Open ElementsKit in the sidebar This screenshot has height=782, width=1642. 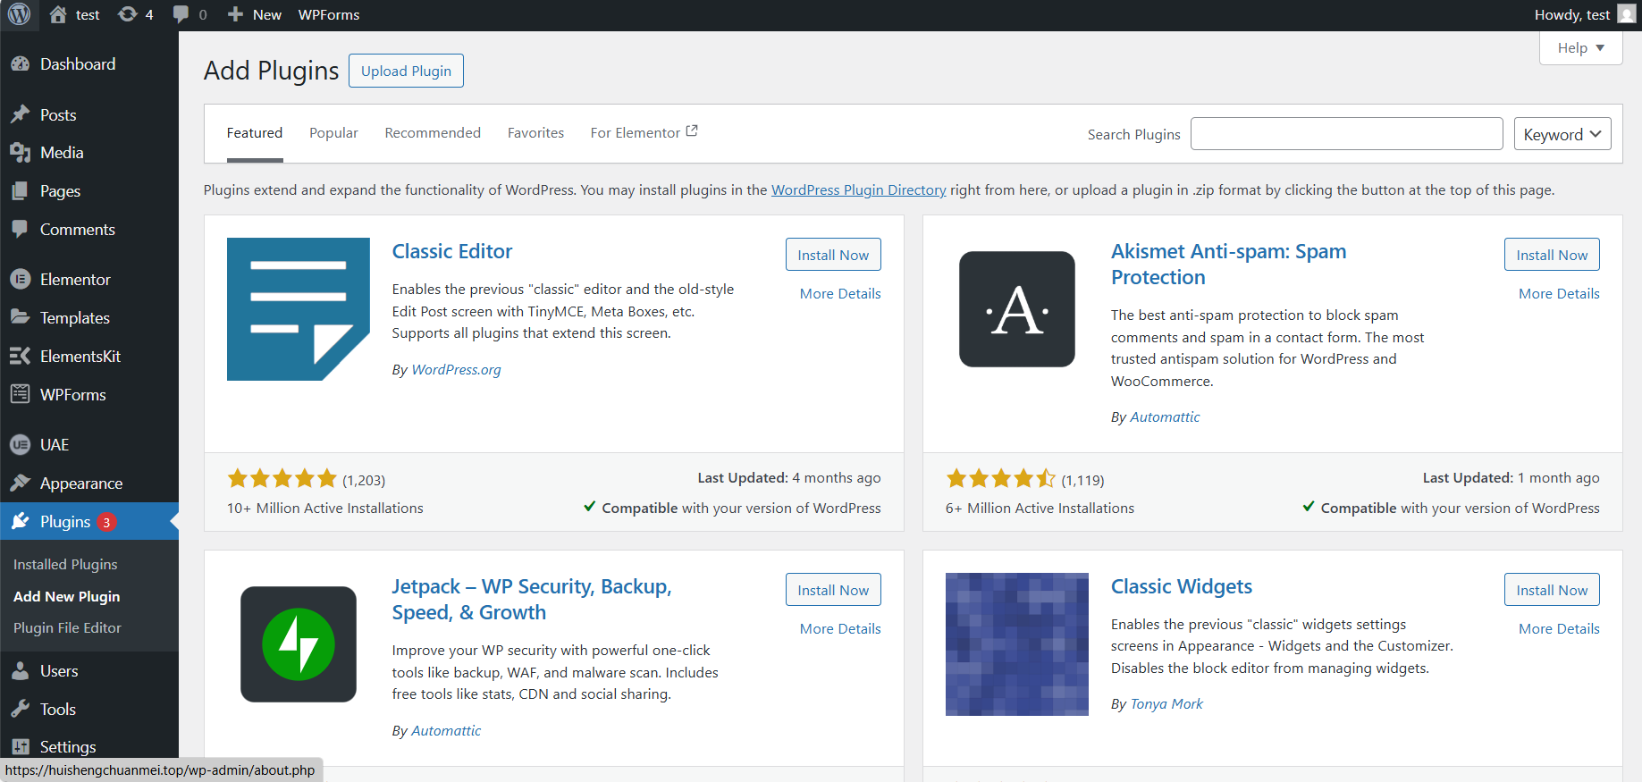tap(80, 357)
